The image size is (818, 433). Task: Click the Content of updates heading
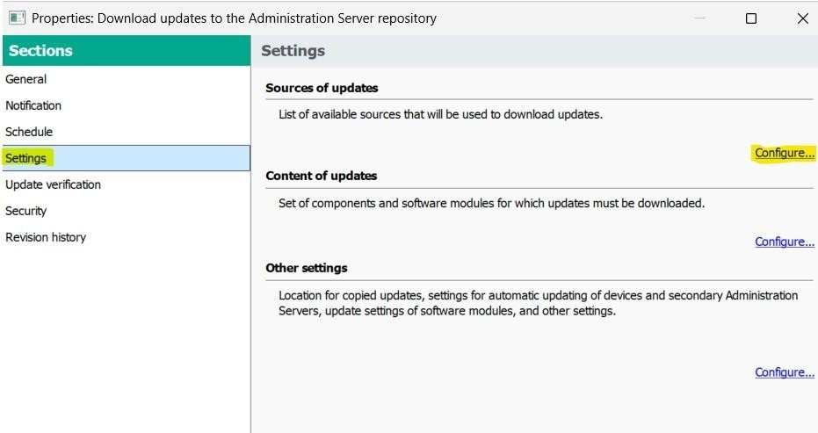point(321,176)
